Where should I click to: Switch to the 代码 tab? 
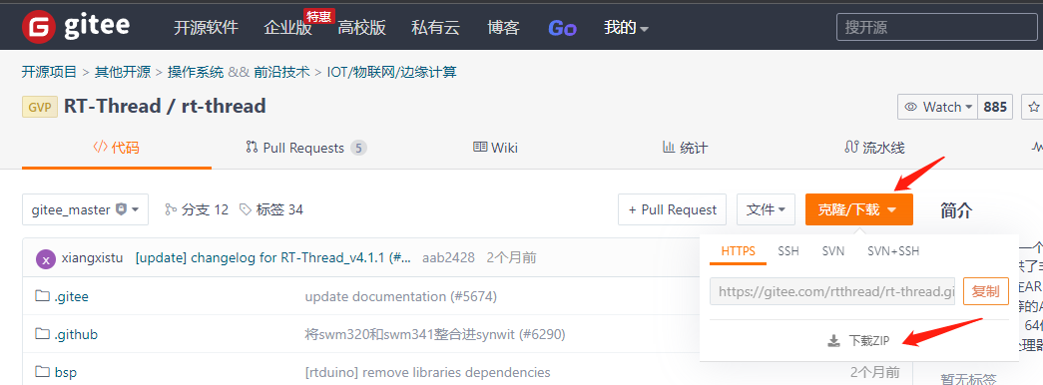pyautogui.click(x=117, y=148)
